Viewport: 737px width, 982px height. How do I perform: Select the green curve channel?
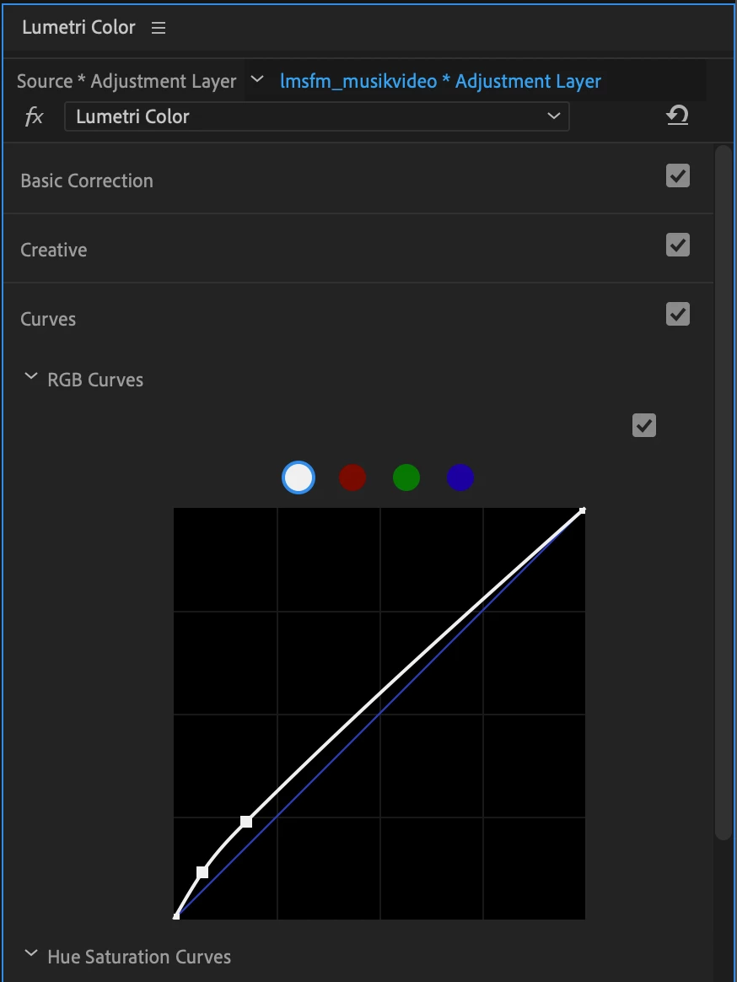point(406,478)
